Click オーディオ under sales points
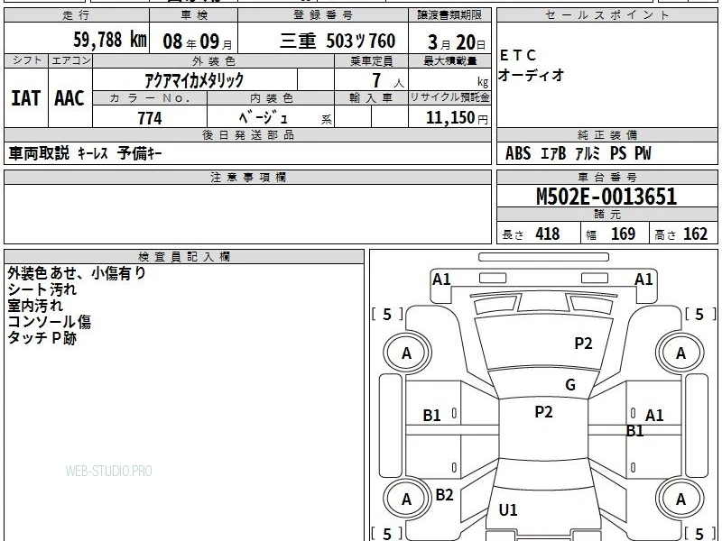Screen dimensions: 722x541 pyautogui.click(x=532, y=75)
